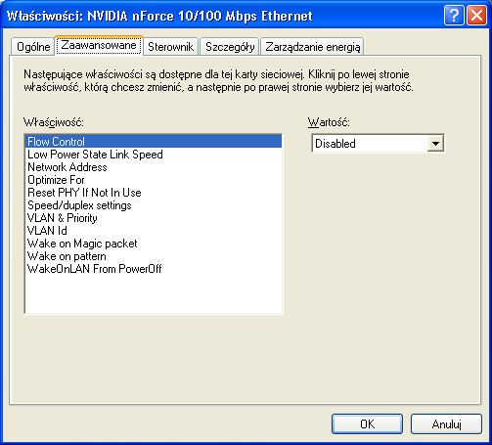Select the Wake on pattern property
The width and height of the screenshot is (492, 445).
(x=154, y=256)
